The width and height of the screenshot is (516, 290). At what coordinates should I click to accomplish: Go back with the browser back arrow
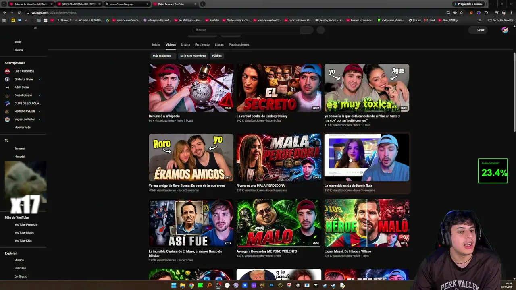[x=4, y=12]
